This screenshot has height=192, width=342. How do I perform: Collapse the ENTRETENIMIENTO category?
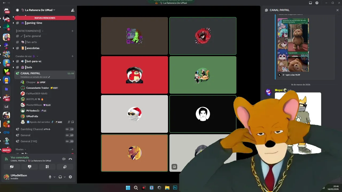(x=28, y=31)
